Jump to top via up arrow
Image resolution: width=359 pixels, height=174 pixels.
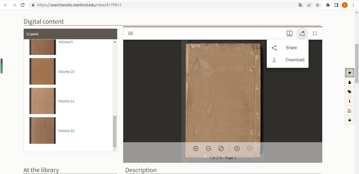click(x=350, y=73)
